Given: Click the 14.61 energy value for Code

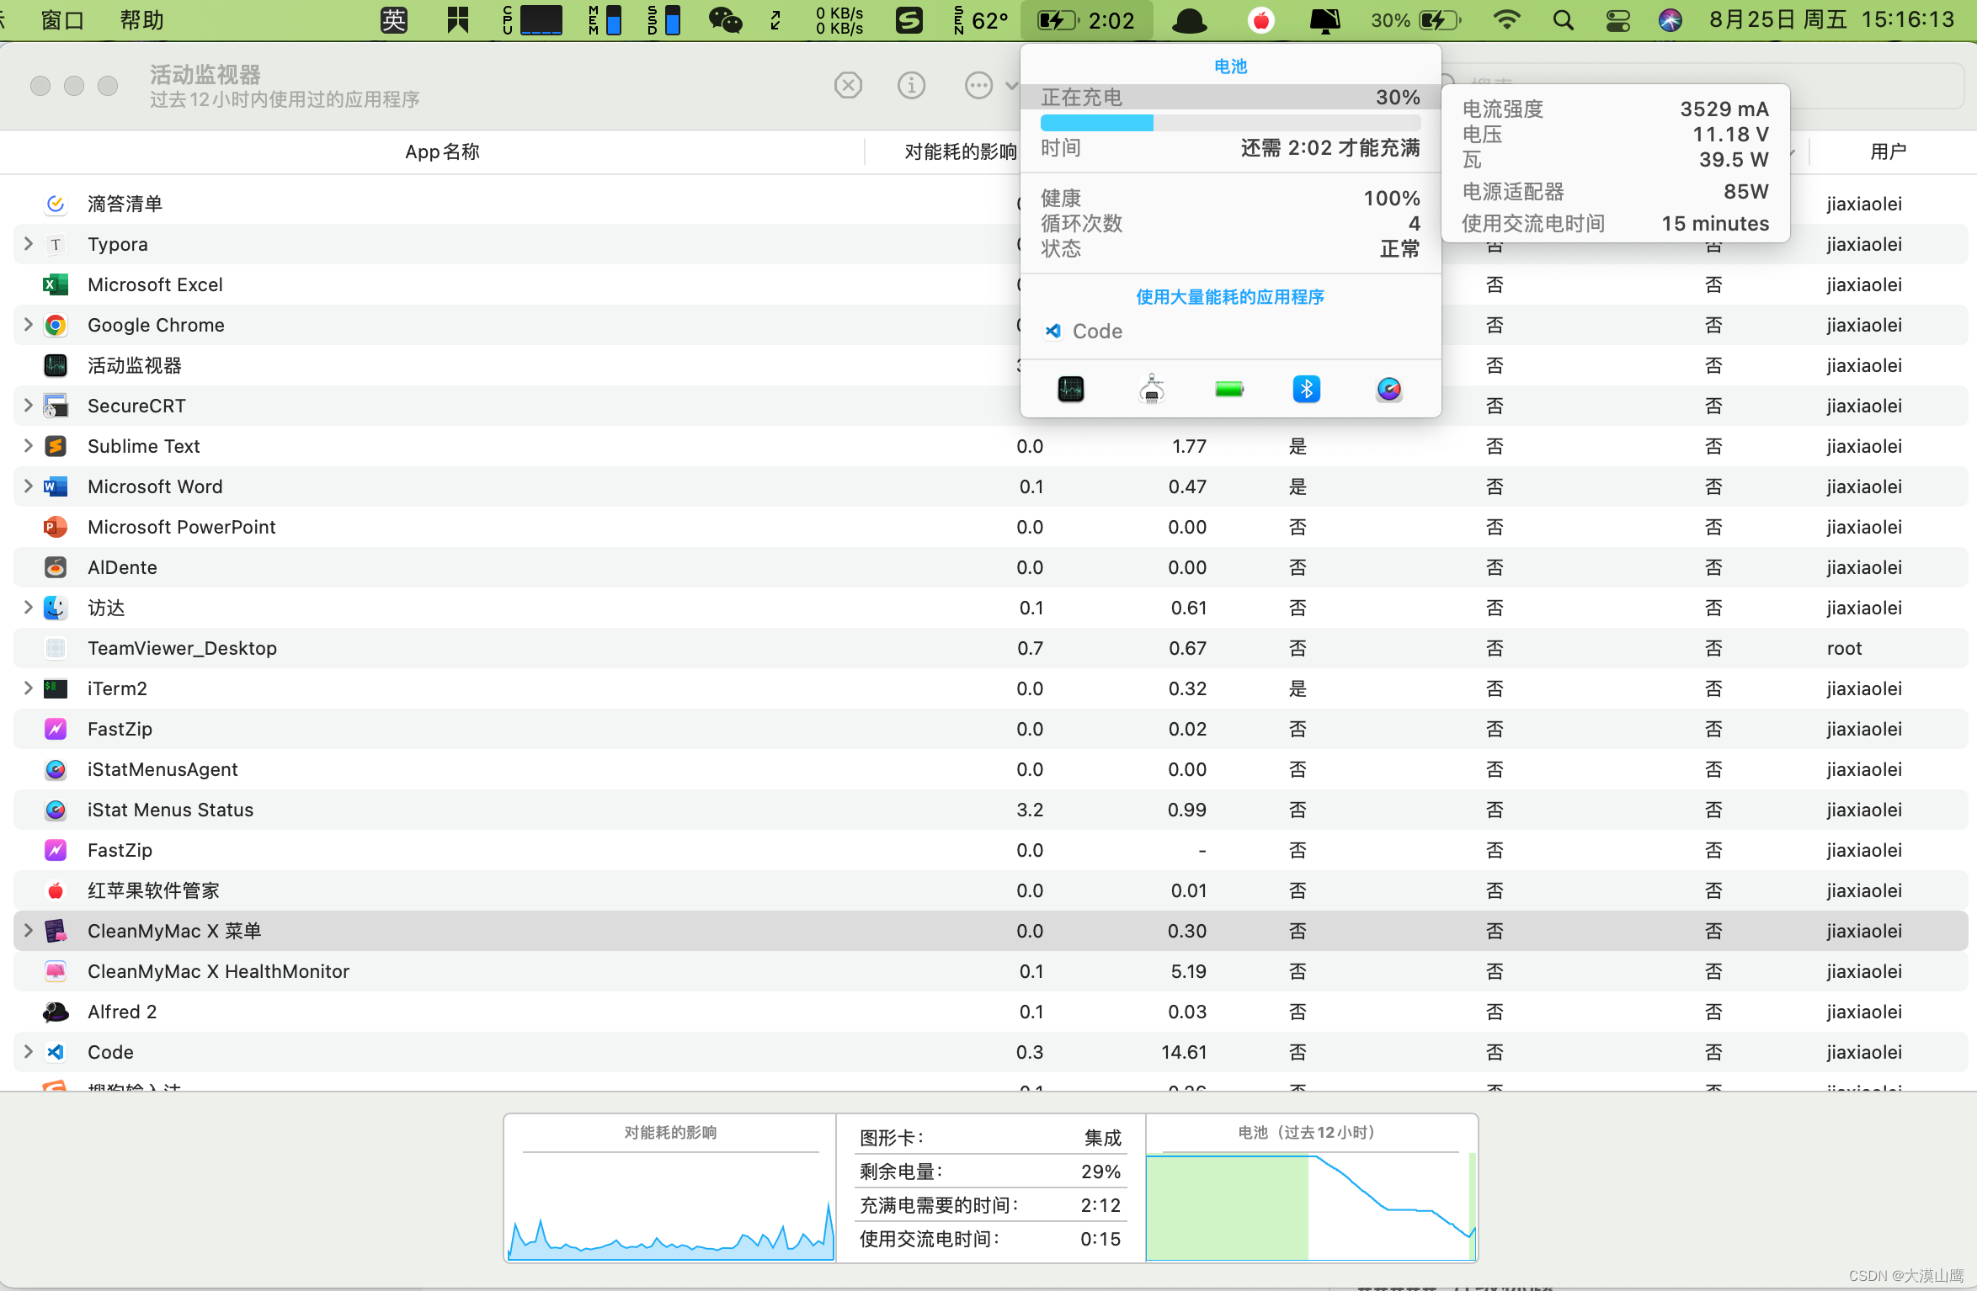Looking at the screenshot, I should pyautogui.click(x=1184, y=1052).
